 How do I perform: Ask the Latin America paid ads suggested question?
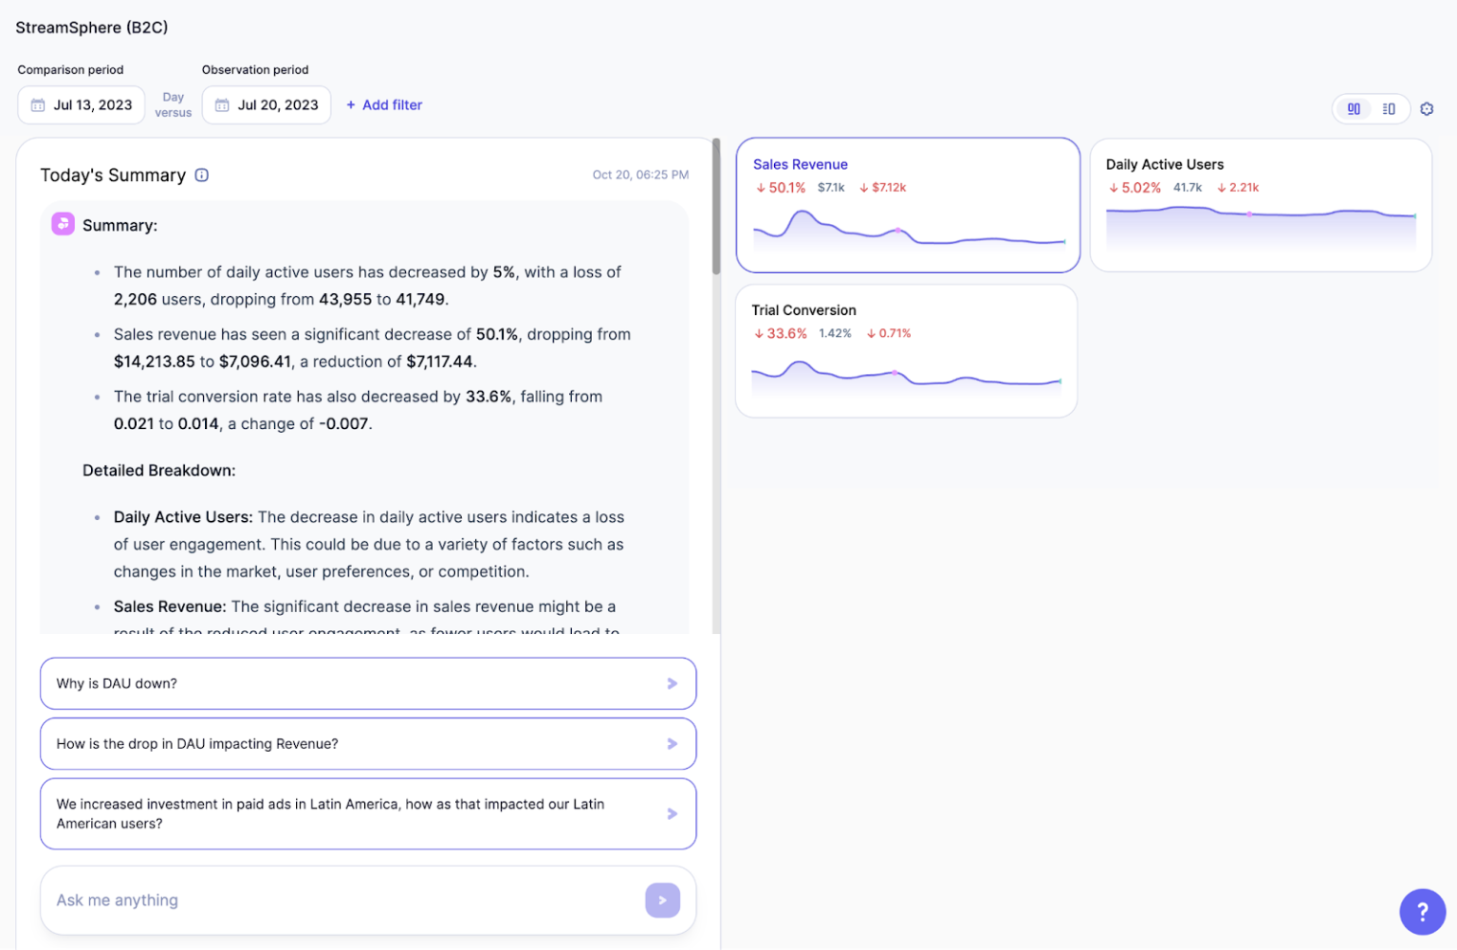[368, 814]
